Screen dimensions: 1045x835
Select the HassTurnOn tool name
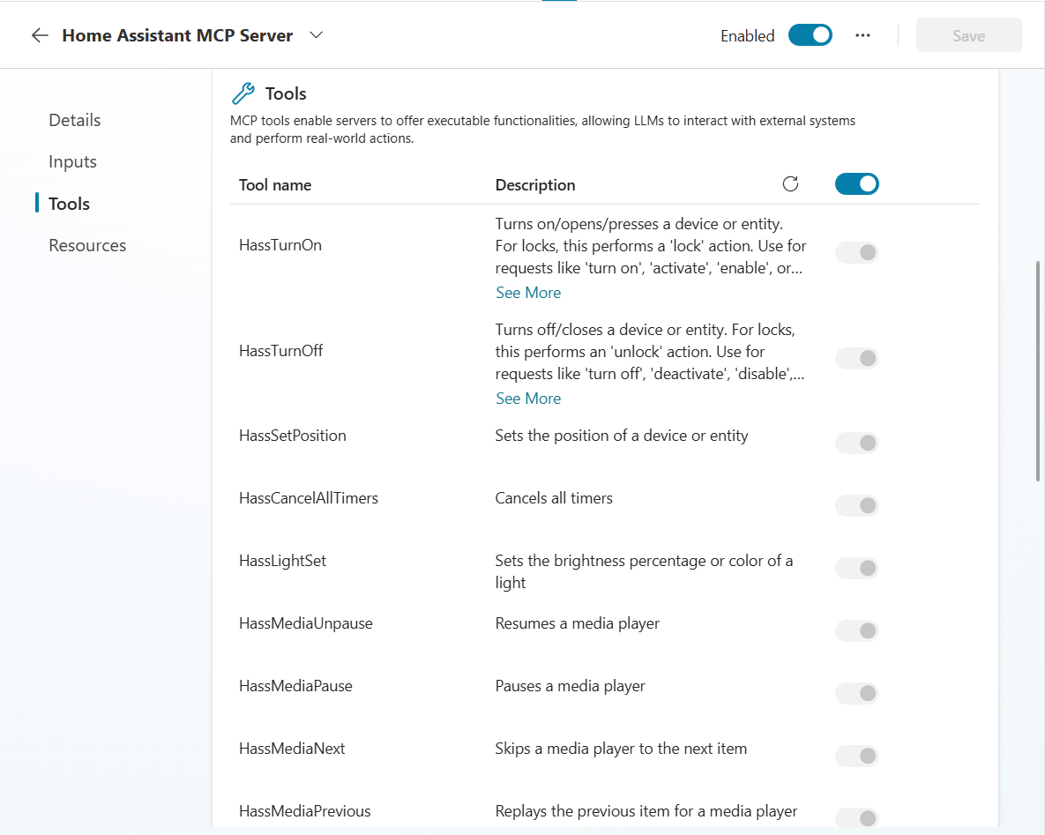280,245
